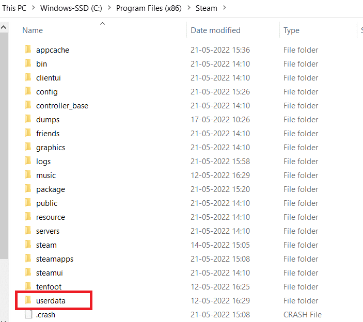Select the controller_base folder name

pyautogui.click(x=62, y=106)
